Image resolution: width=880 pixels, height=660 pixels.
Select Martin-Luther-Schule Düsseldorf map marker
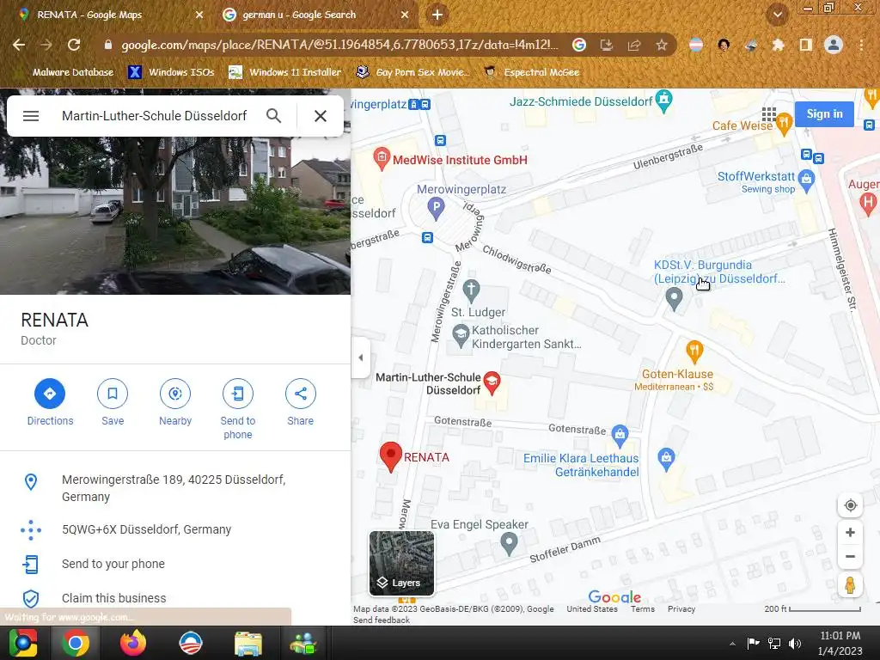(492, 382)
